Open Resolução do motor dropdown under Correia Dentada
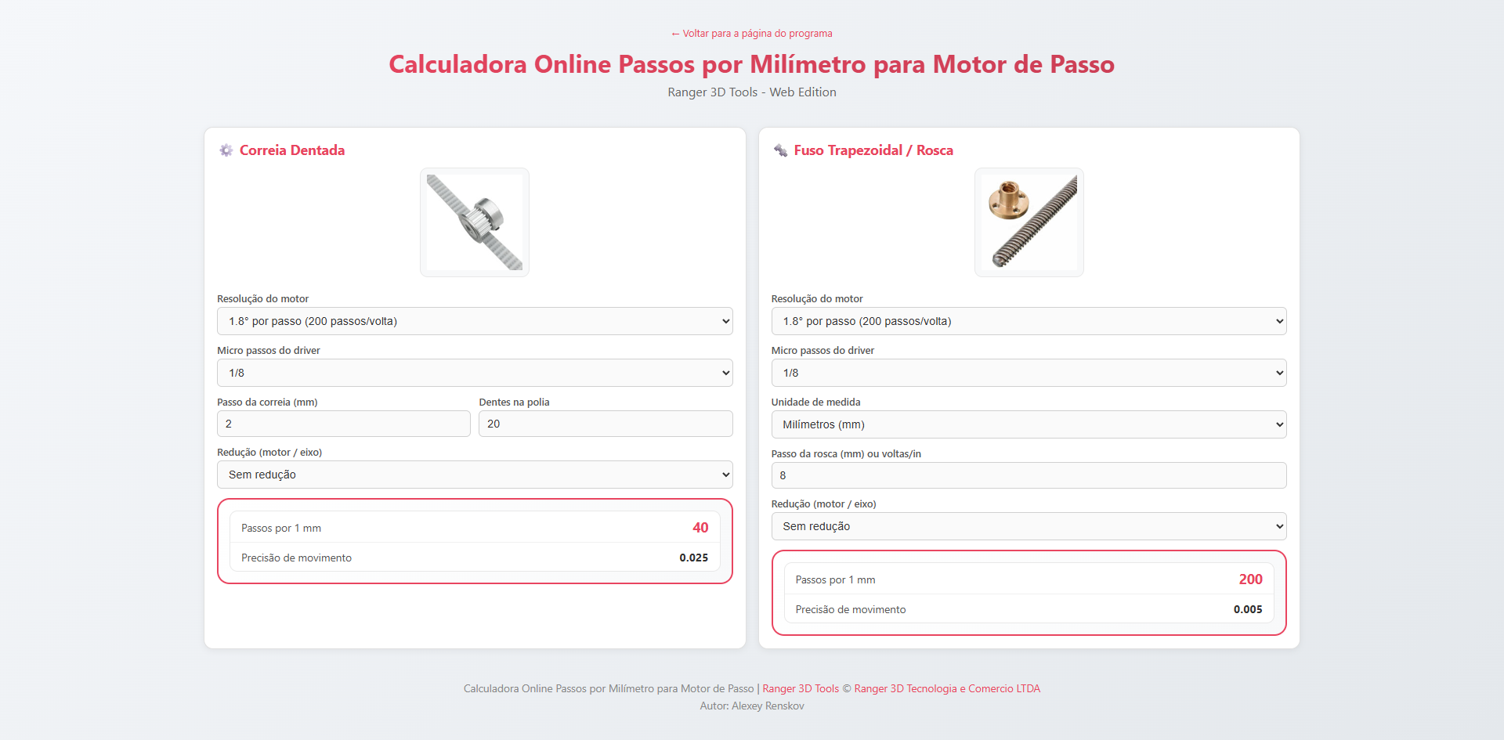The image size is (1504, 740). pyautogui.click(x=474, y=321)
